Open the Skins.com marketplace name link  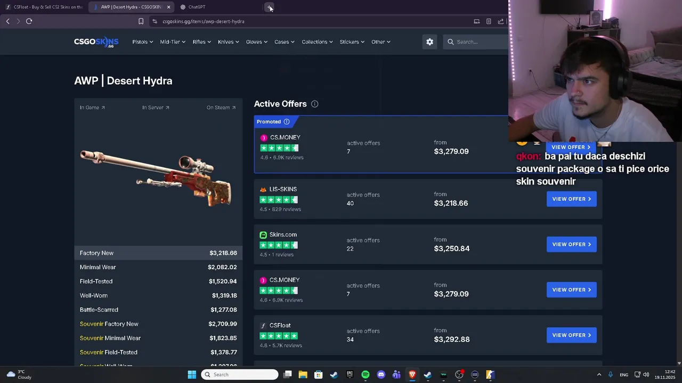[283, 235]
